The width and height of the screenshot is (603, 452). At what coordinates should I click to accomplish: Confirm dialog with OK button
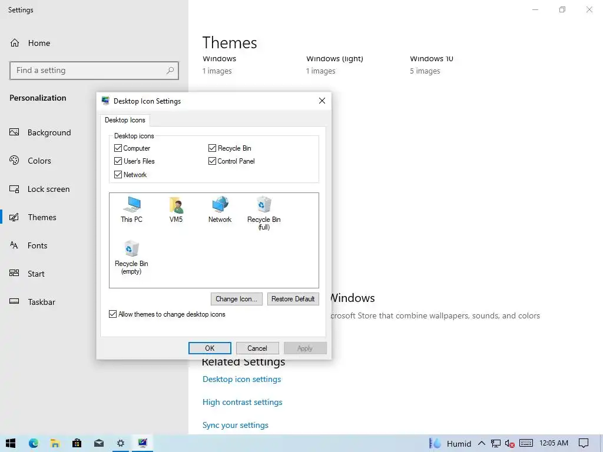pyautogui.click(x=210, y=348)
